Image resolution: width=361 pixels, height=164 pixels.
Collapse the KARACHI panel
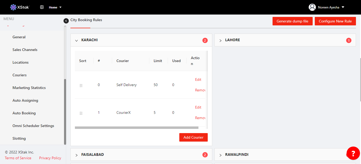click(77, 40)
